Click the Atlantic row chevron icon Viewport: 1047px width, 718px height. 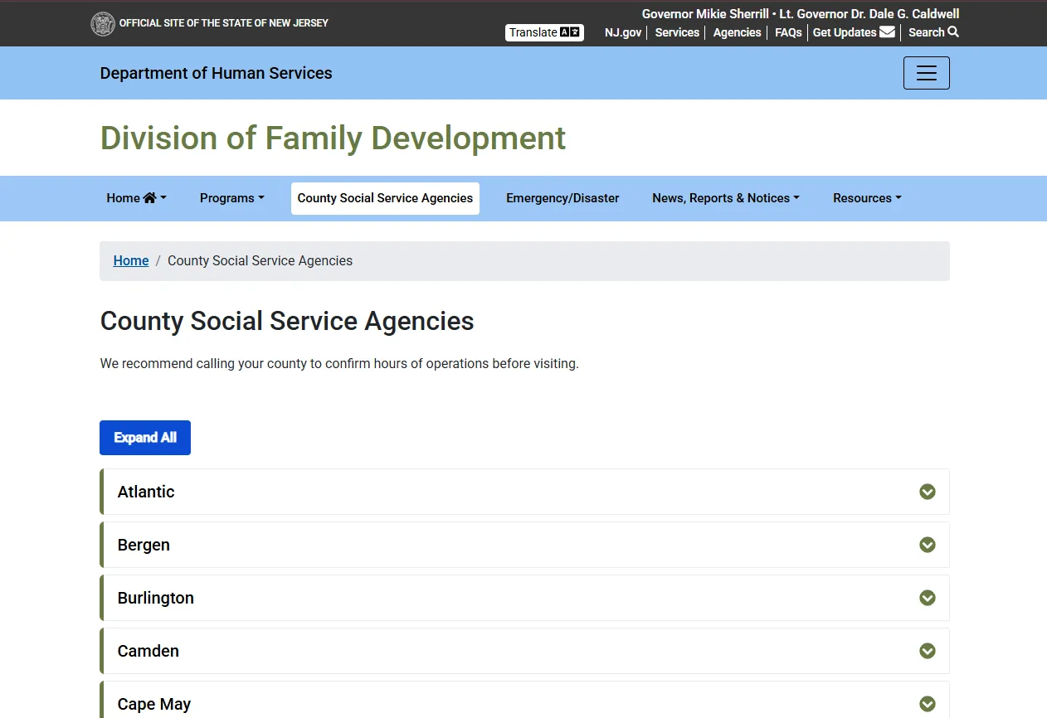pos(928,492)
